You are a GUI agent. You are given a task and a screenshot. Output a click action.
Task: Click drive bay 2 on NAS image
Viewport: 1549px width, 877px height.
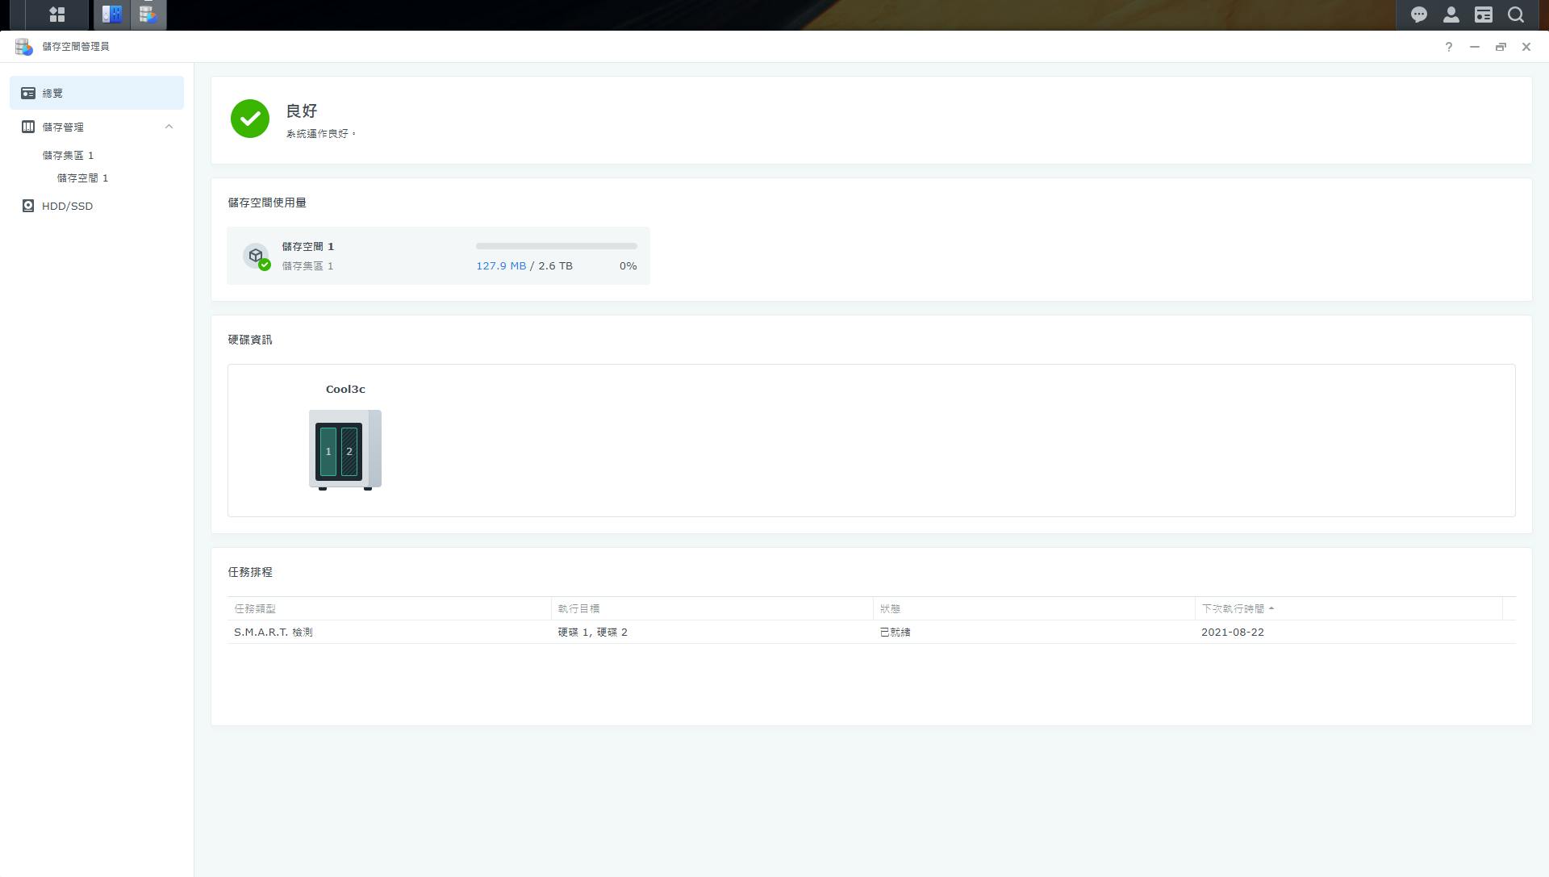[x=349, y=451]
